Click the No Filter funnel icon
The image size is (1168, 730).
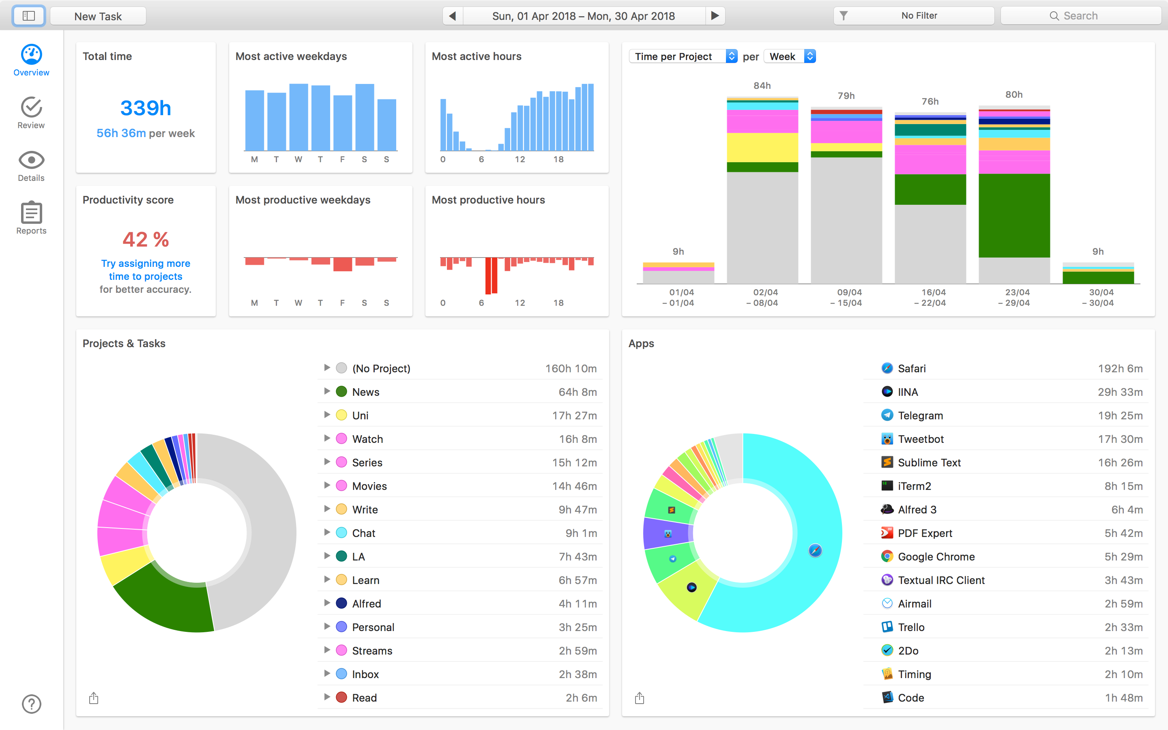844,16
